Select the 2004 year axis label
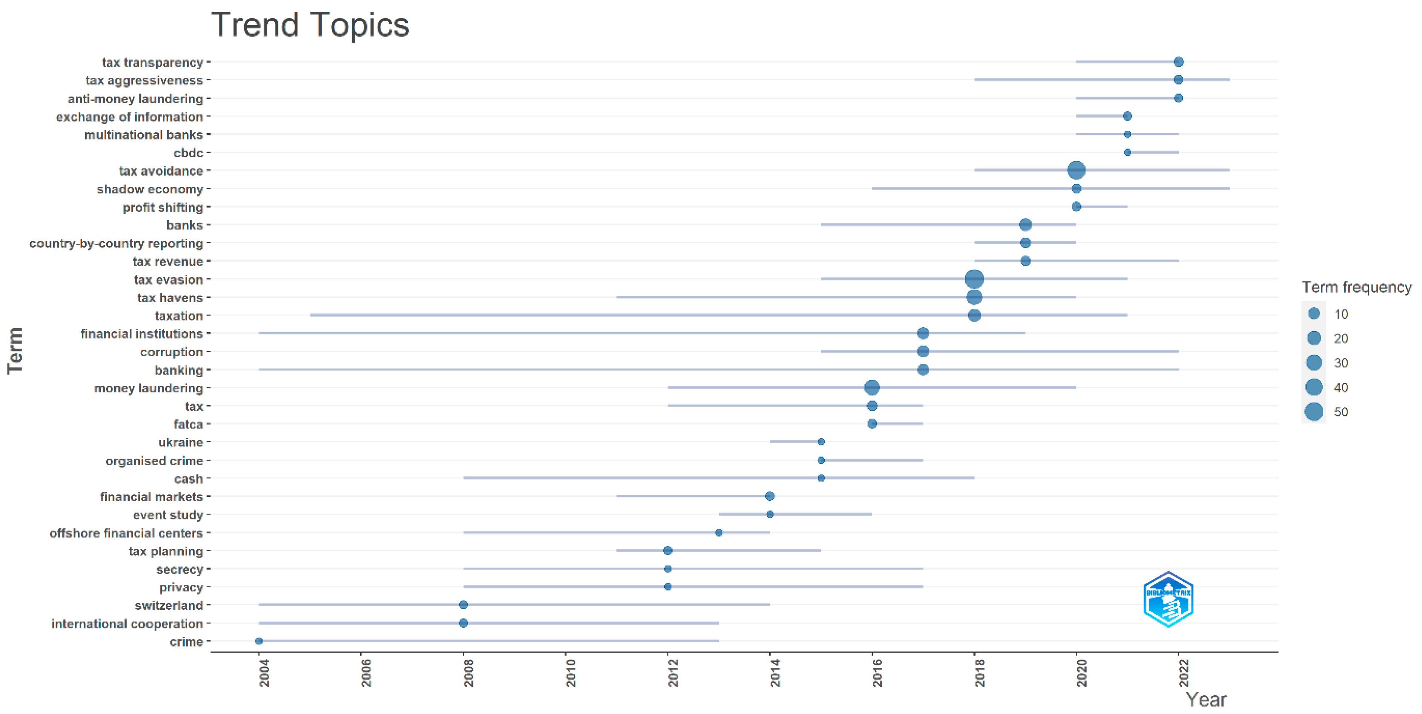 point(264,673)
